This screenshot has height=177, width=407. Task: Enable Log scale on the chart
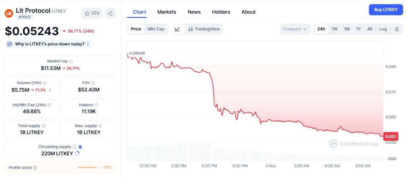[x=383, y=29]
